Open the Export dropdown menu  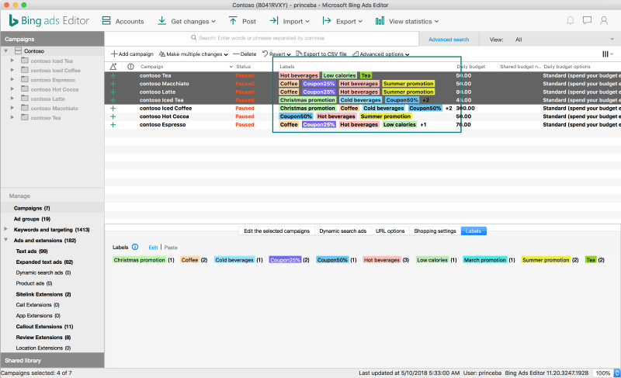(360, 22)
